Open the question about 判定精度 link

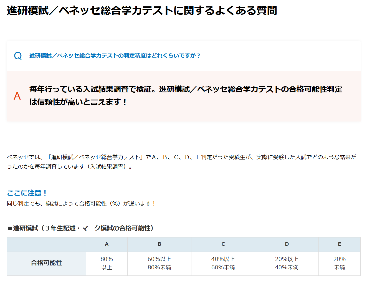(x=115, y=56)
